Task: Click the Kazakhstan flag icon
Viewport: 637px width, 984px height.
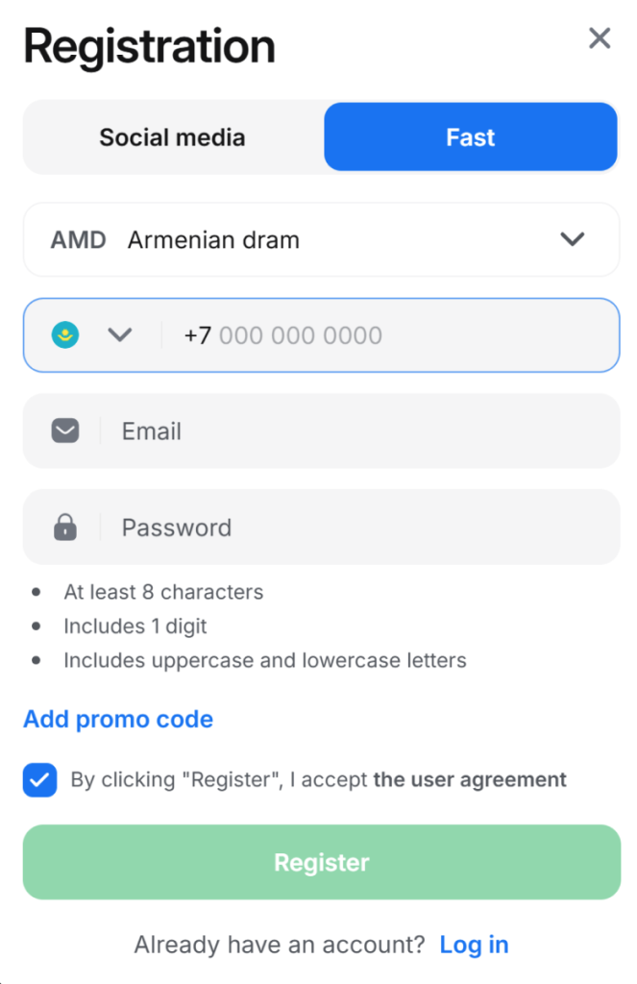Action: (x=65, y=335)
